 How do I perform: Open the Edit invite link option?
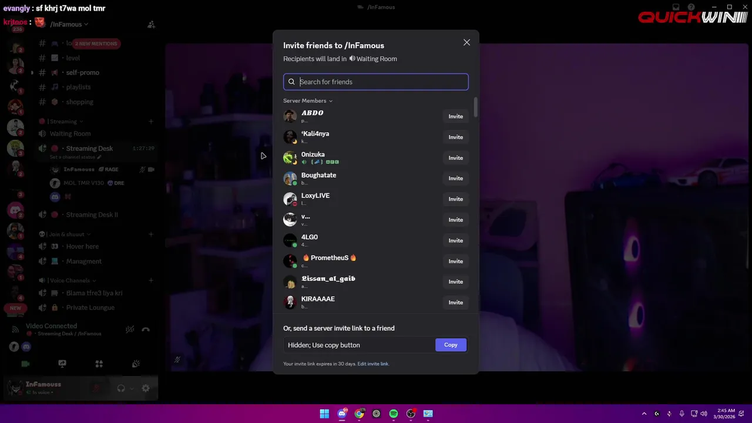(373, 364)
